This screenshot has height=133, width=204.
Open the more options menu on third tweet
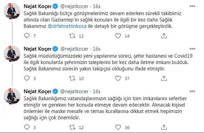[192, 91]
